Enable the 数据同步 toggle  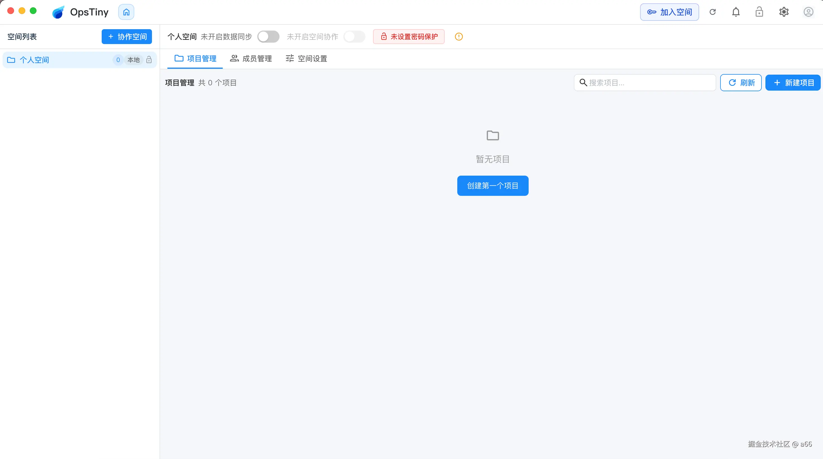tap(268, 37)
